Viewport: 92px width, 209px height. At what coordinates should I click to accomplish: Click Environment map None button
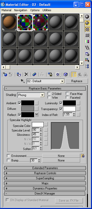pos(61,156)
